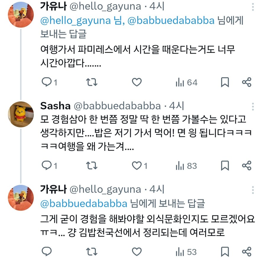Bookmark Sasha's reply
266x262 pixels.
tap(225, 166)
